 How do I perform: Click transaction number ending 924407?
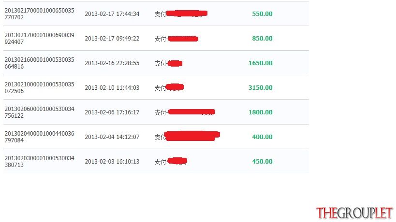click(x=39, y=39)
